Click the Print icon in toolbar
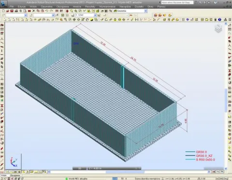This screenshot has height=180, width=232. pyautogui.click(x=16, y=11)
